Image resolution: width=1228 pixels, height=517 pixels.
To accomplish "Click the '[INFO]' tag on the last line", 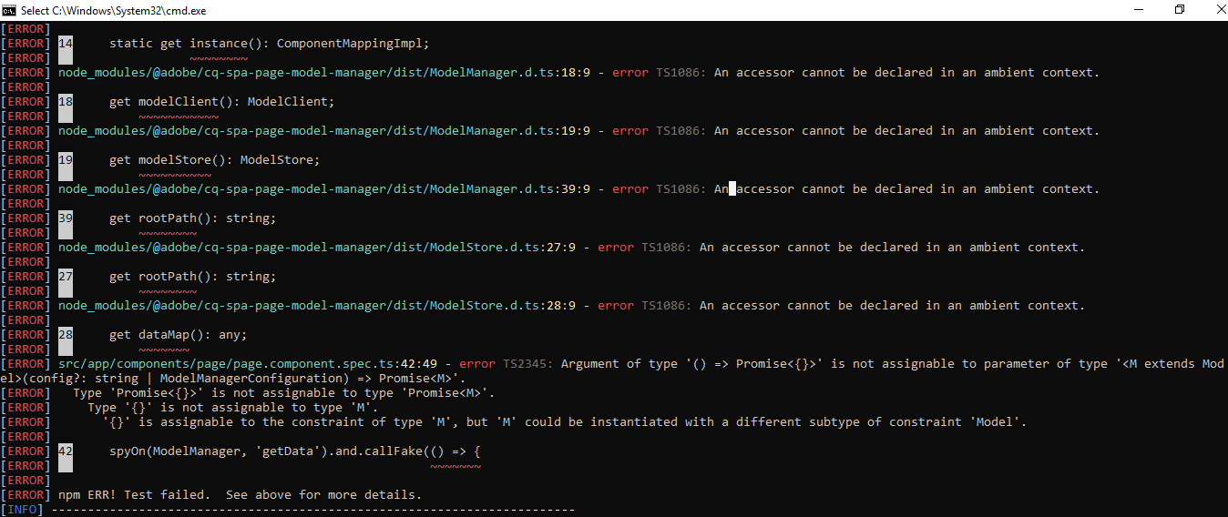I will tap(22, 510).
